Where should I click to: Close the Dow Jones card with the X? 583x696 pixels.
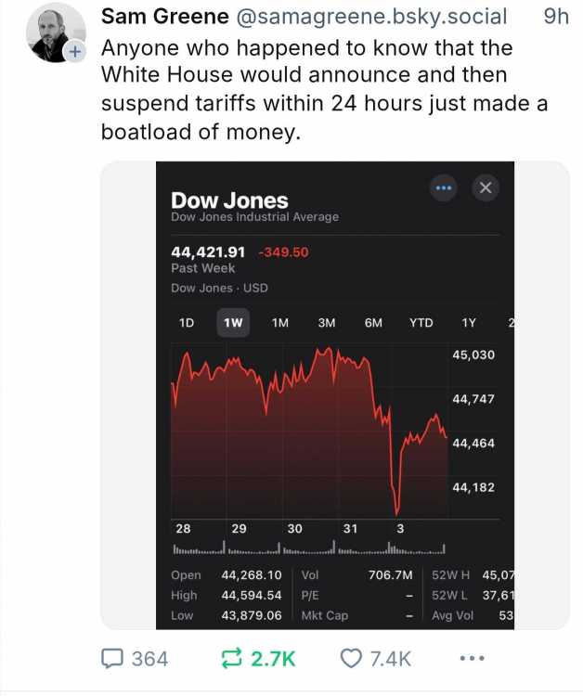[486, 187]
